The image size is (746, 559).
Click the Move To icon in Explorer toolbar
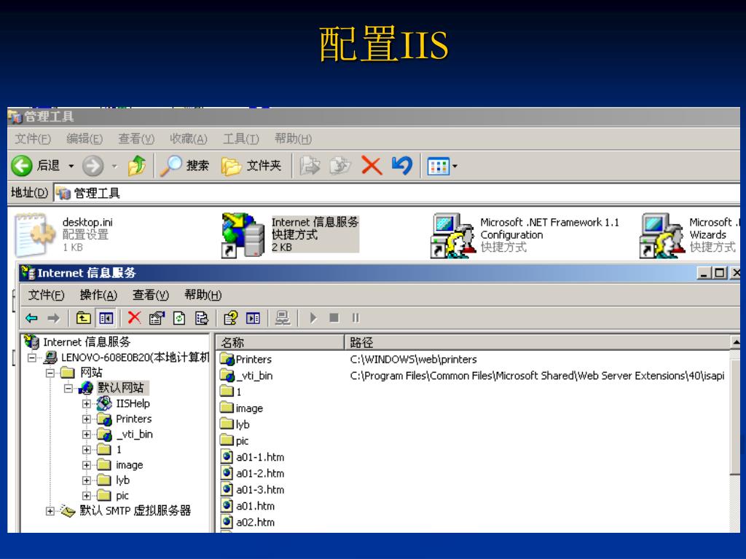(310, 166)
